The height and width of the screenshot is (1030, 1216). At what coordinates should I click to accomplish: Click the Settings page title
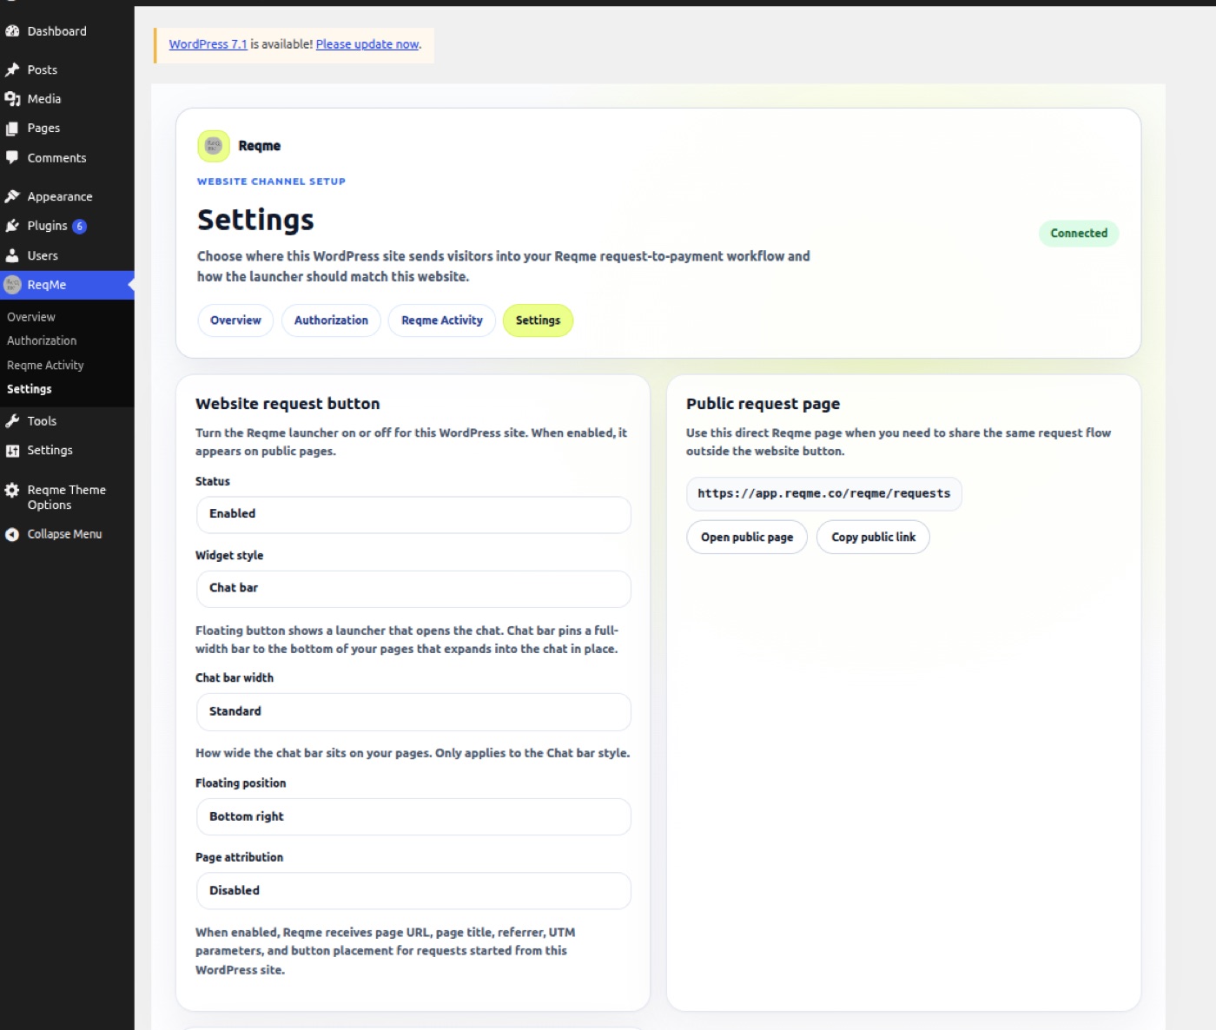coord(255,221)
